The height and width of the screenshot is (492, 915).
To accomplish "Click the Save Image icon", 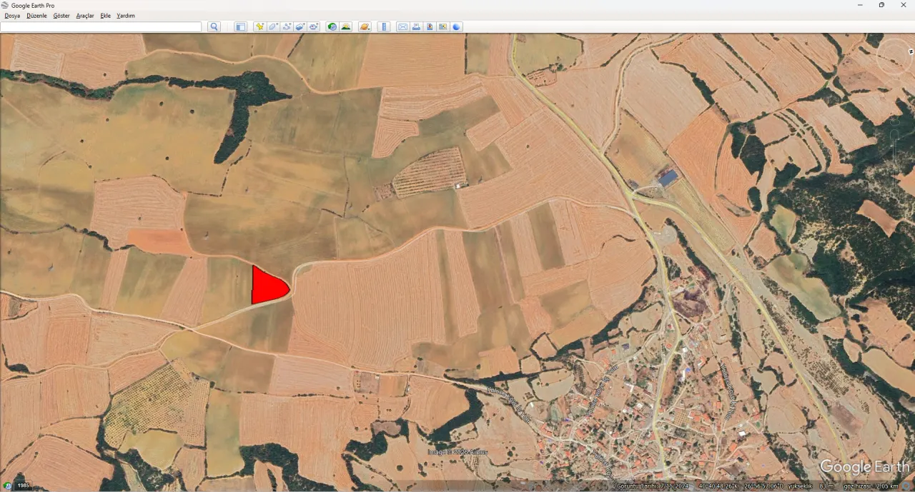I will tap(430, 27).
